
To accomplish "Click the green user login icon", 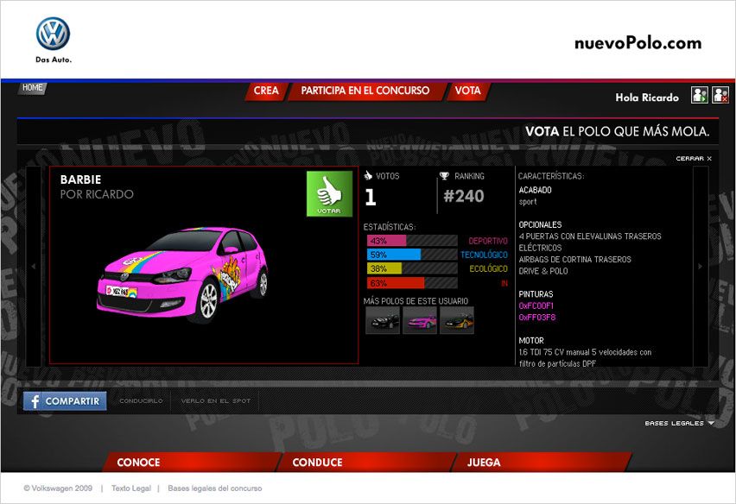I will [700, 95].
